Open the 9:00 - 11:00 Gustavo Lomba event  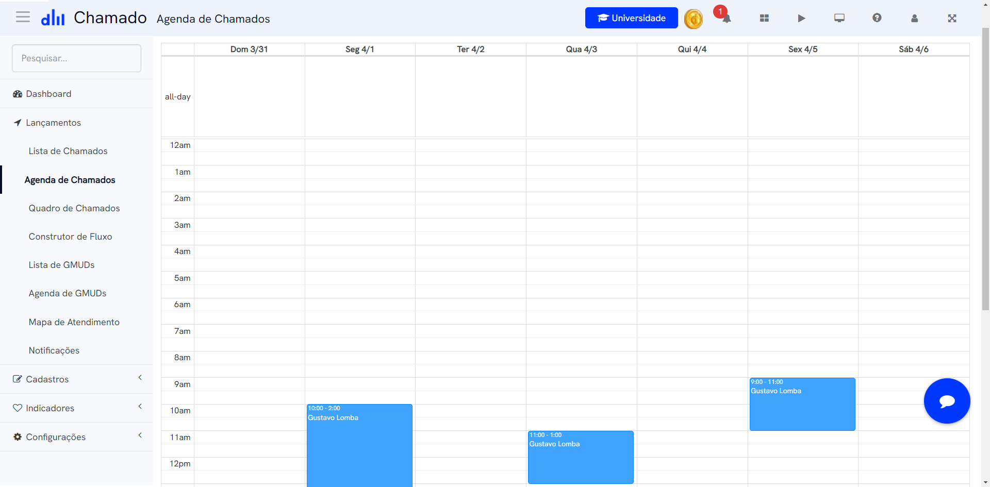(x=802, y=404)
